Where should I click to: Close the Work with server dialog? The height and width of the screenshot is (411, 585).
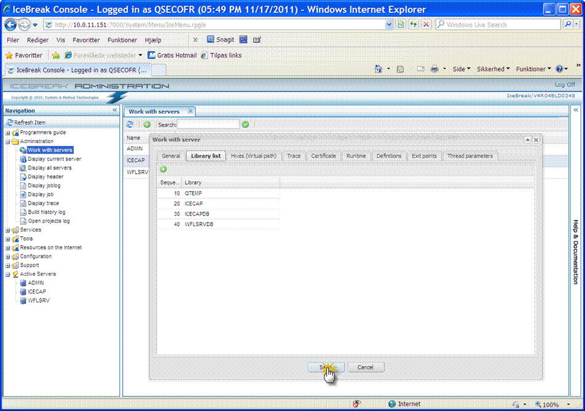(536, 140)
